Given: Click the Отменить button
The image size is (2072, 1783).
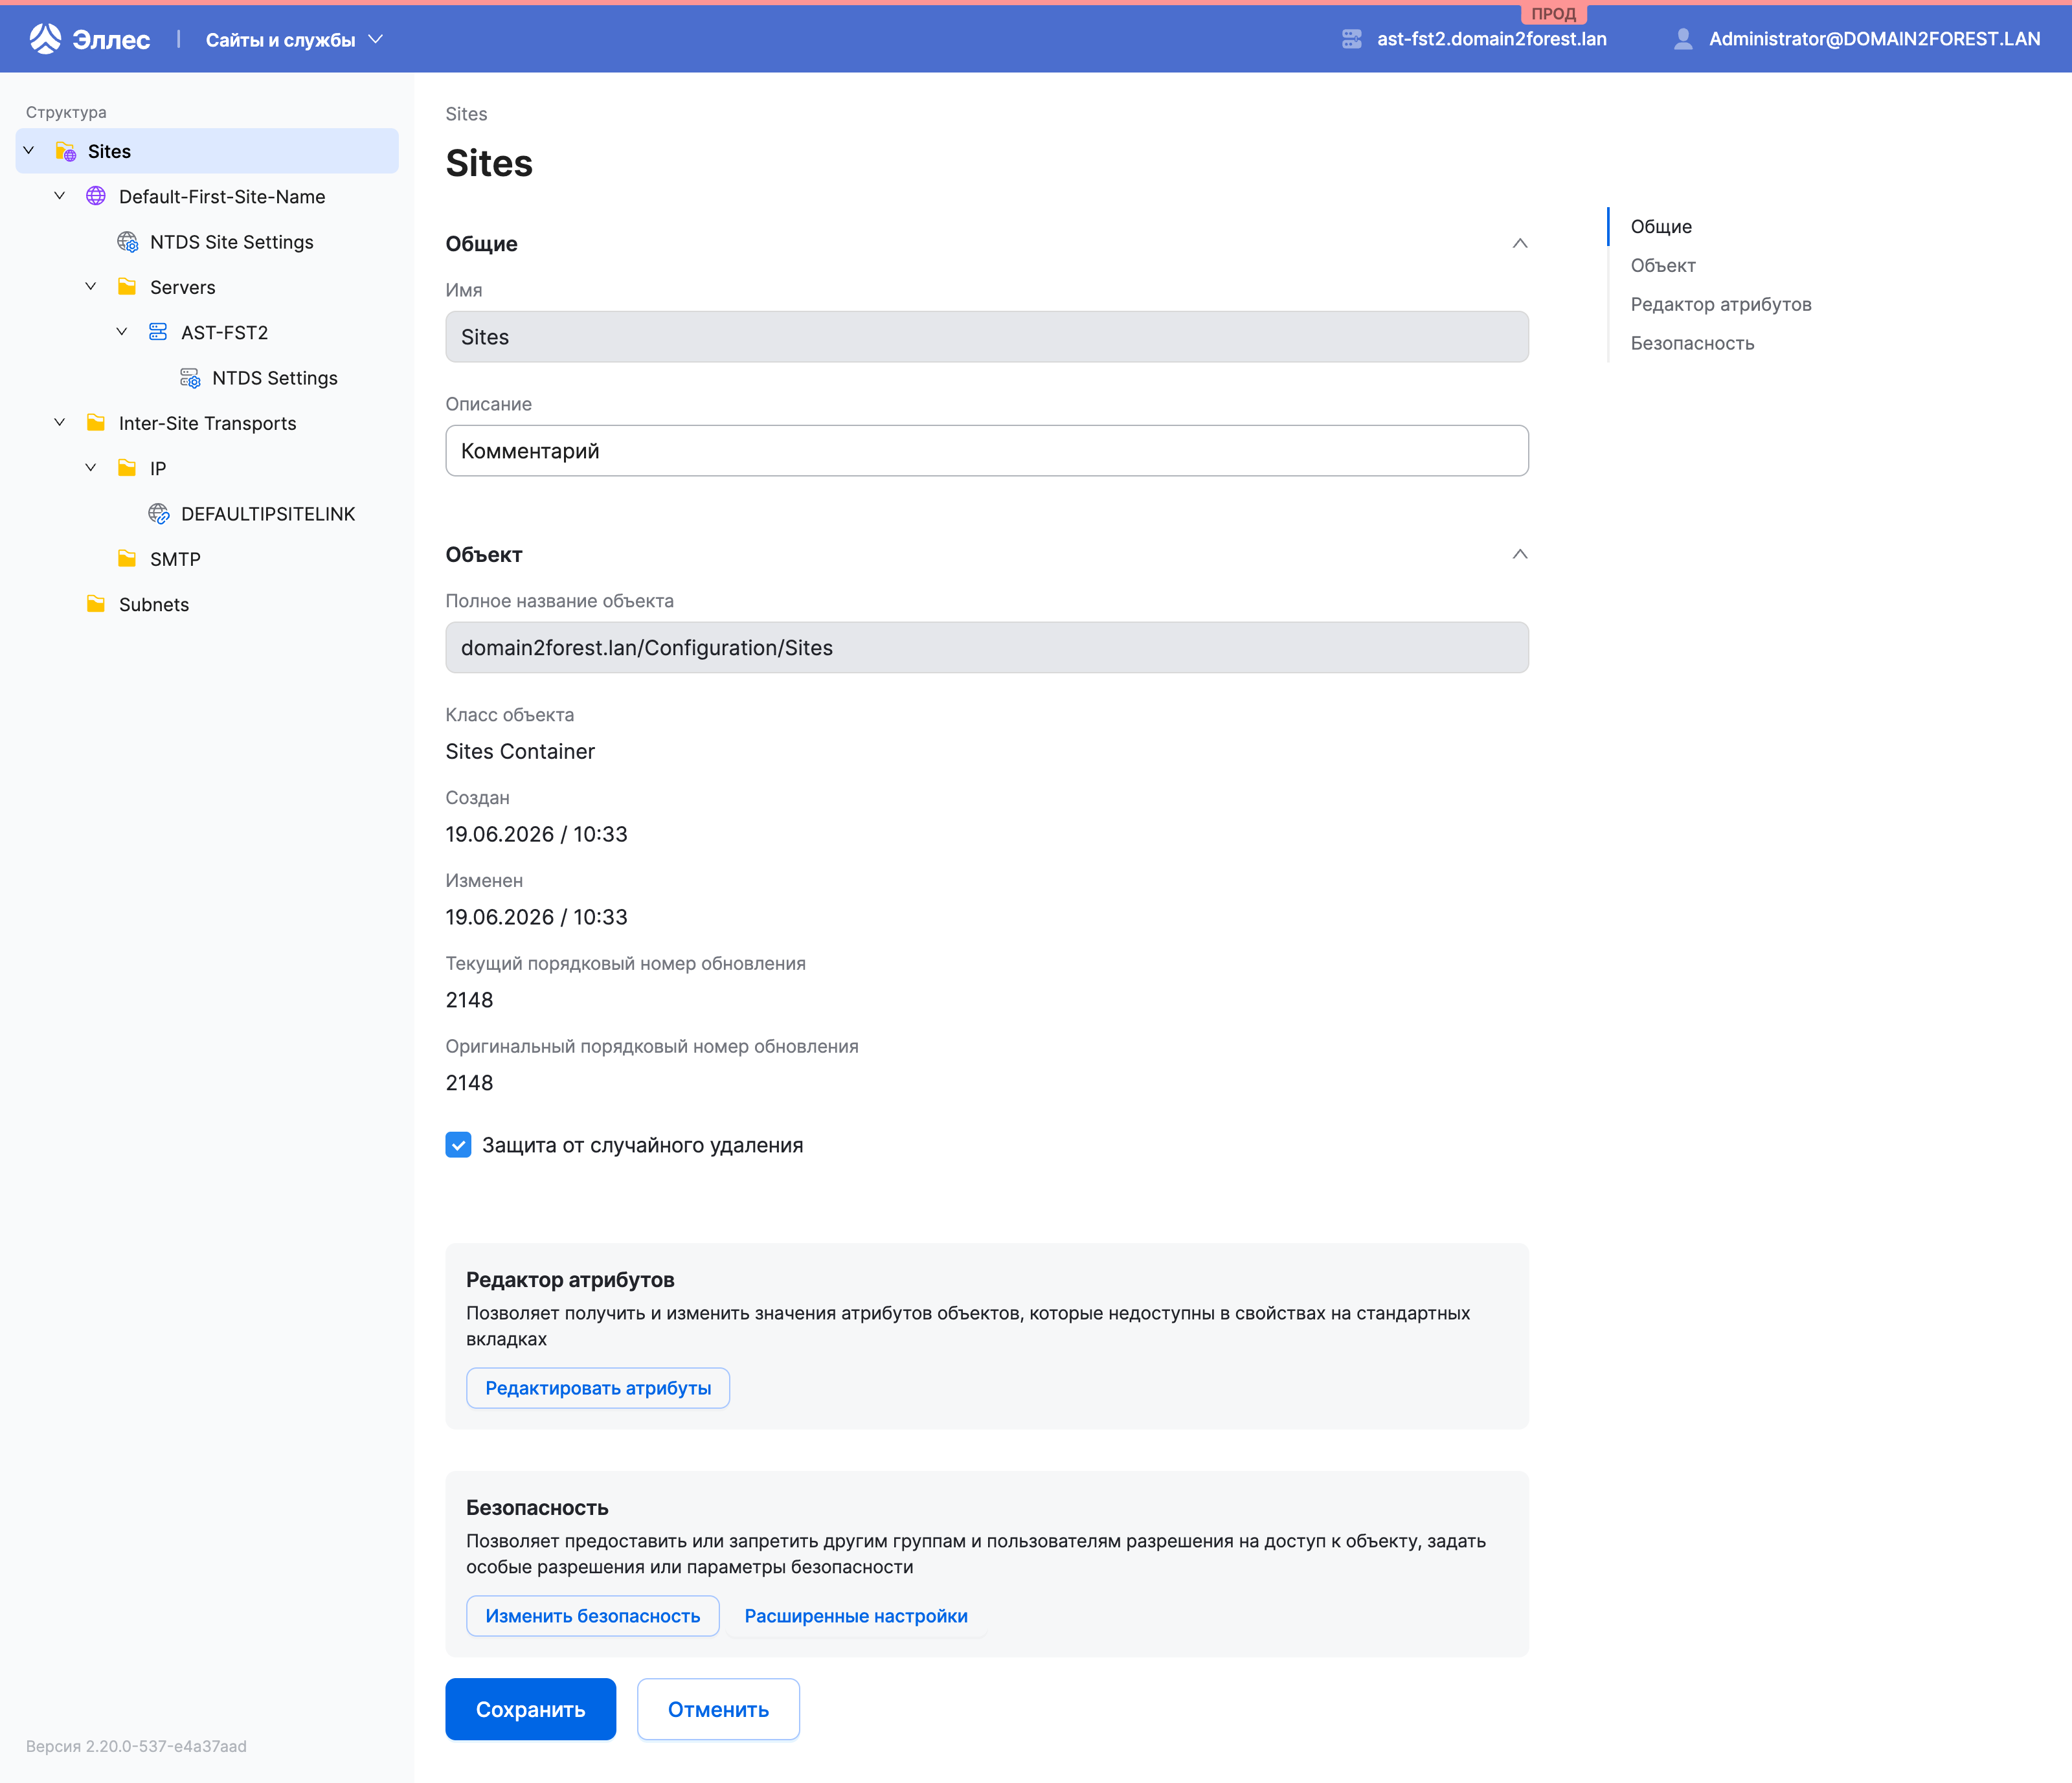Looking at the screenshot, I should pyautogui.click(x=718, y=1710).
